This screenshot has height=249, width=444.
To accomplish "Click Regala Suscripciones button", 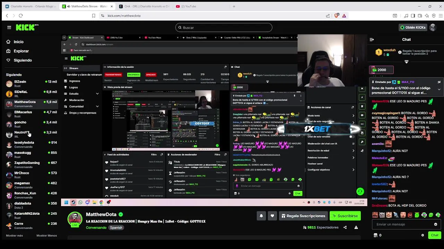I will 303,216.
